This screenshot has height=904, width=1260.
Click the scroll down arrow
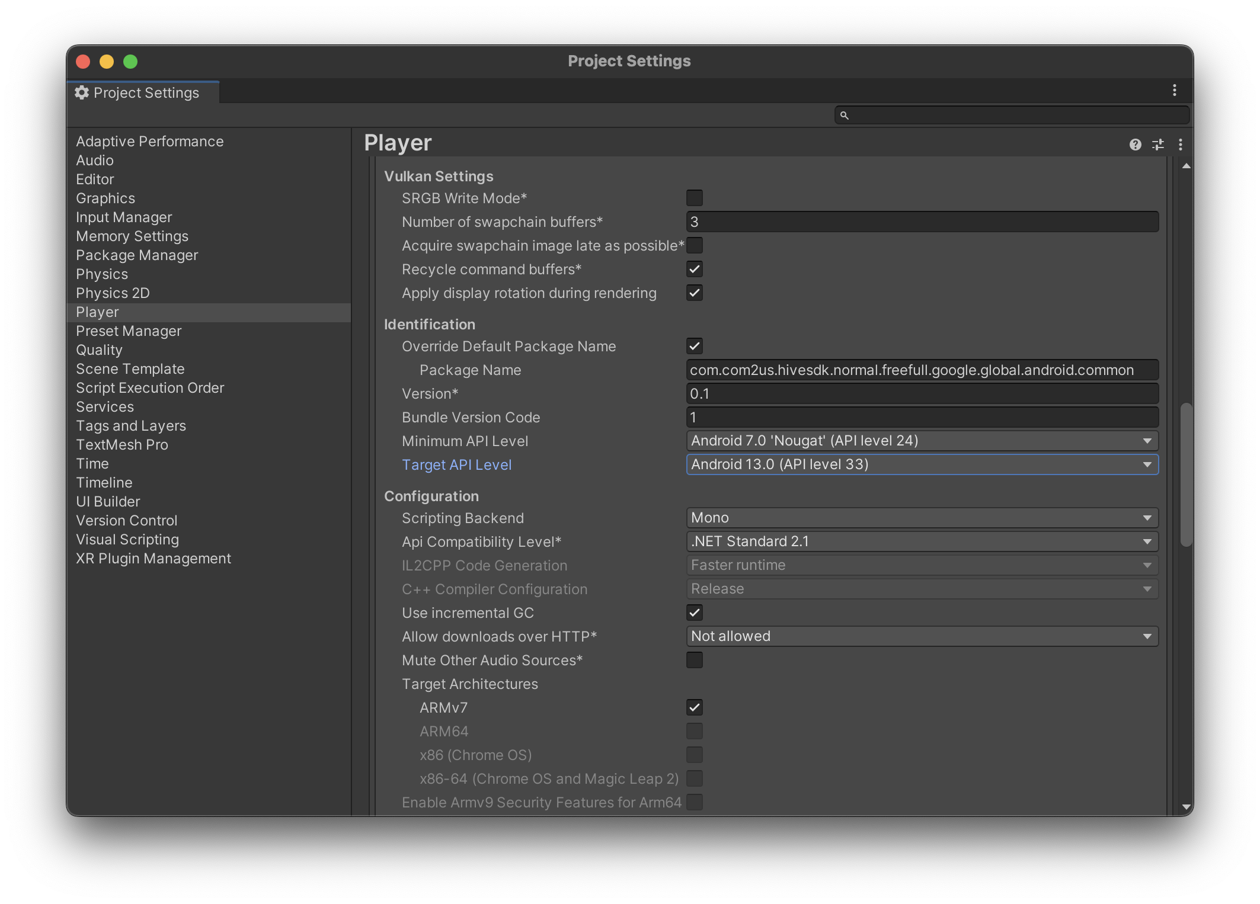1186,807
